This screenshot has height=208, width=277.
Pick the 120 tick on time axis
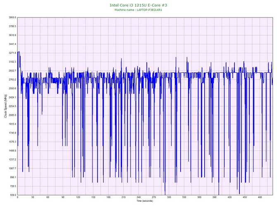coord(78,197)
